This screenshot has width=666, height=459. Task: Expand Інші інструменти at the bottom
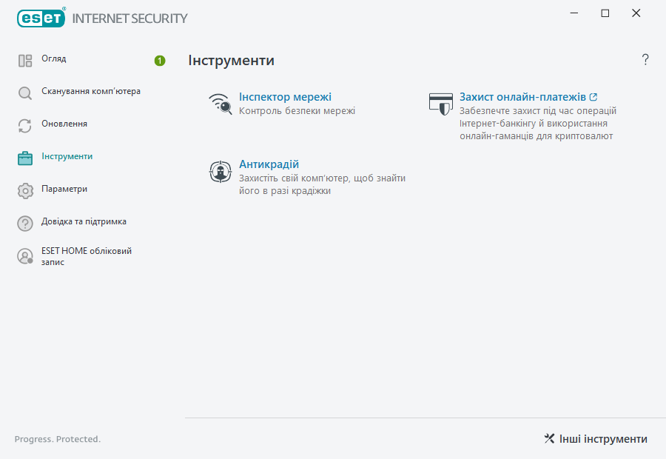point(596,439)
